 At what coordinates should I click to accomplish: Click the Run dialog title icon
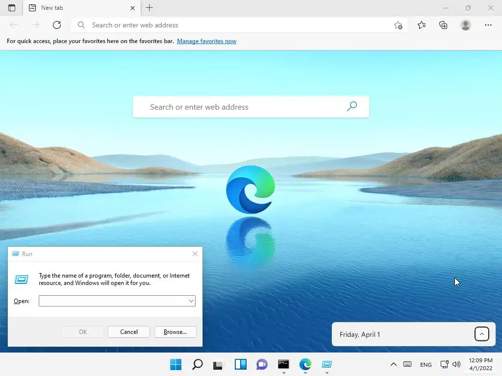pos(15,254)
